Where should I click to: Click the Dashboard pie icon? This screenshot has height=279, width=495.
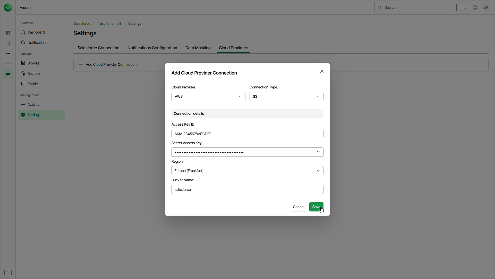tap(23, 32)
